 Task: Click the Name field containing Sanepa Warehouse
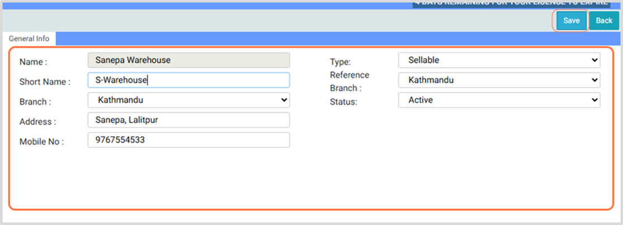point(188,60)
